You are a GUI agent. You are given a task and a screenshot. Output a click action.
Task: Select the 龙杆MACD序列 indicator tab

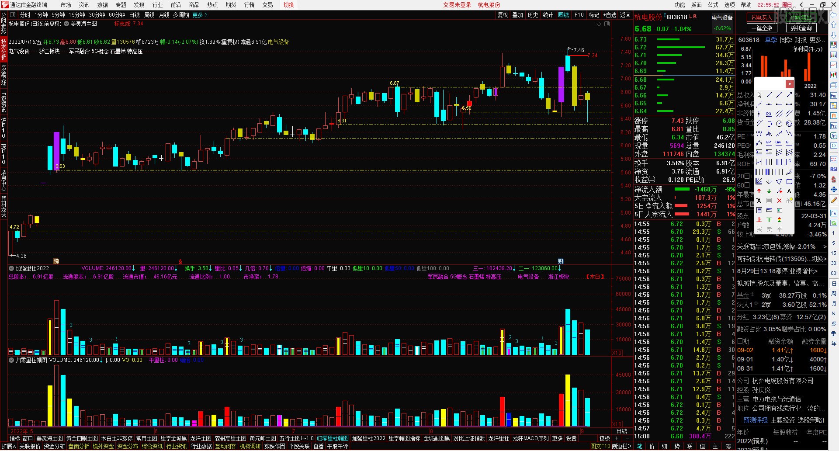click(530, 438)
